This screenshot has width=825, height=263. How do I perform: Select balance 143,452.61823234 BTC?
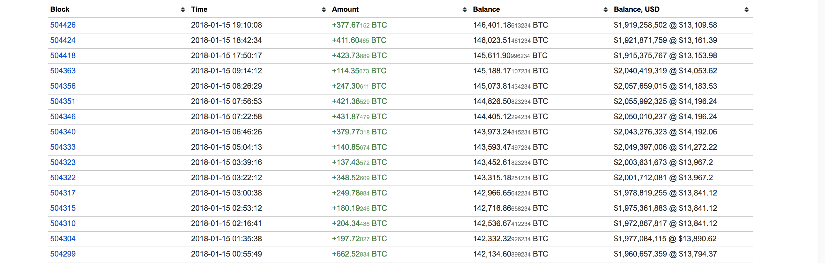click(x=511, y=162)
